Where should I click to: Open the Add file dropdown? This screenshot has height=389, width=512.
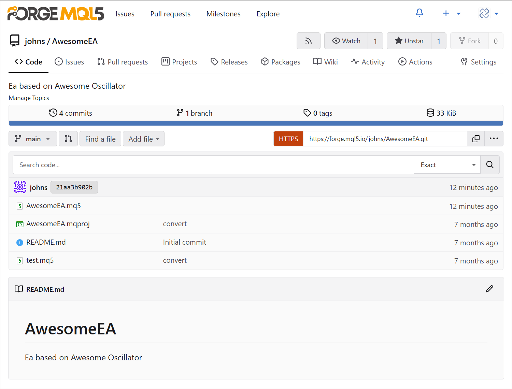143,139
